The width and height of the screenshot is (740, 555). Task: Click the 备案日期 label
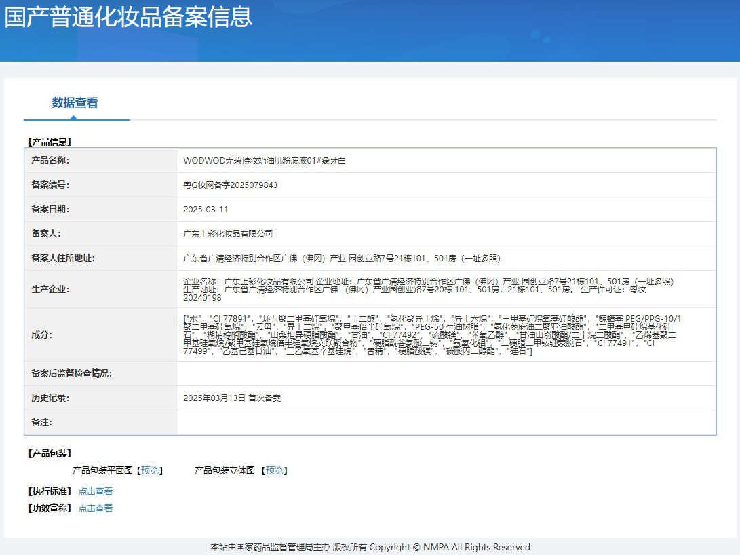coord(50,209)
